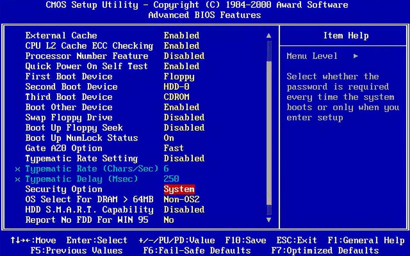Toggle External Cache Enabled value
The image size is (410, 256).
pos(181,36)
